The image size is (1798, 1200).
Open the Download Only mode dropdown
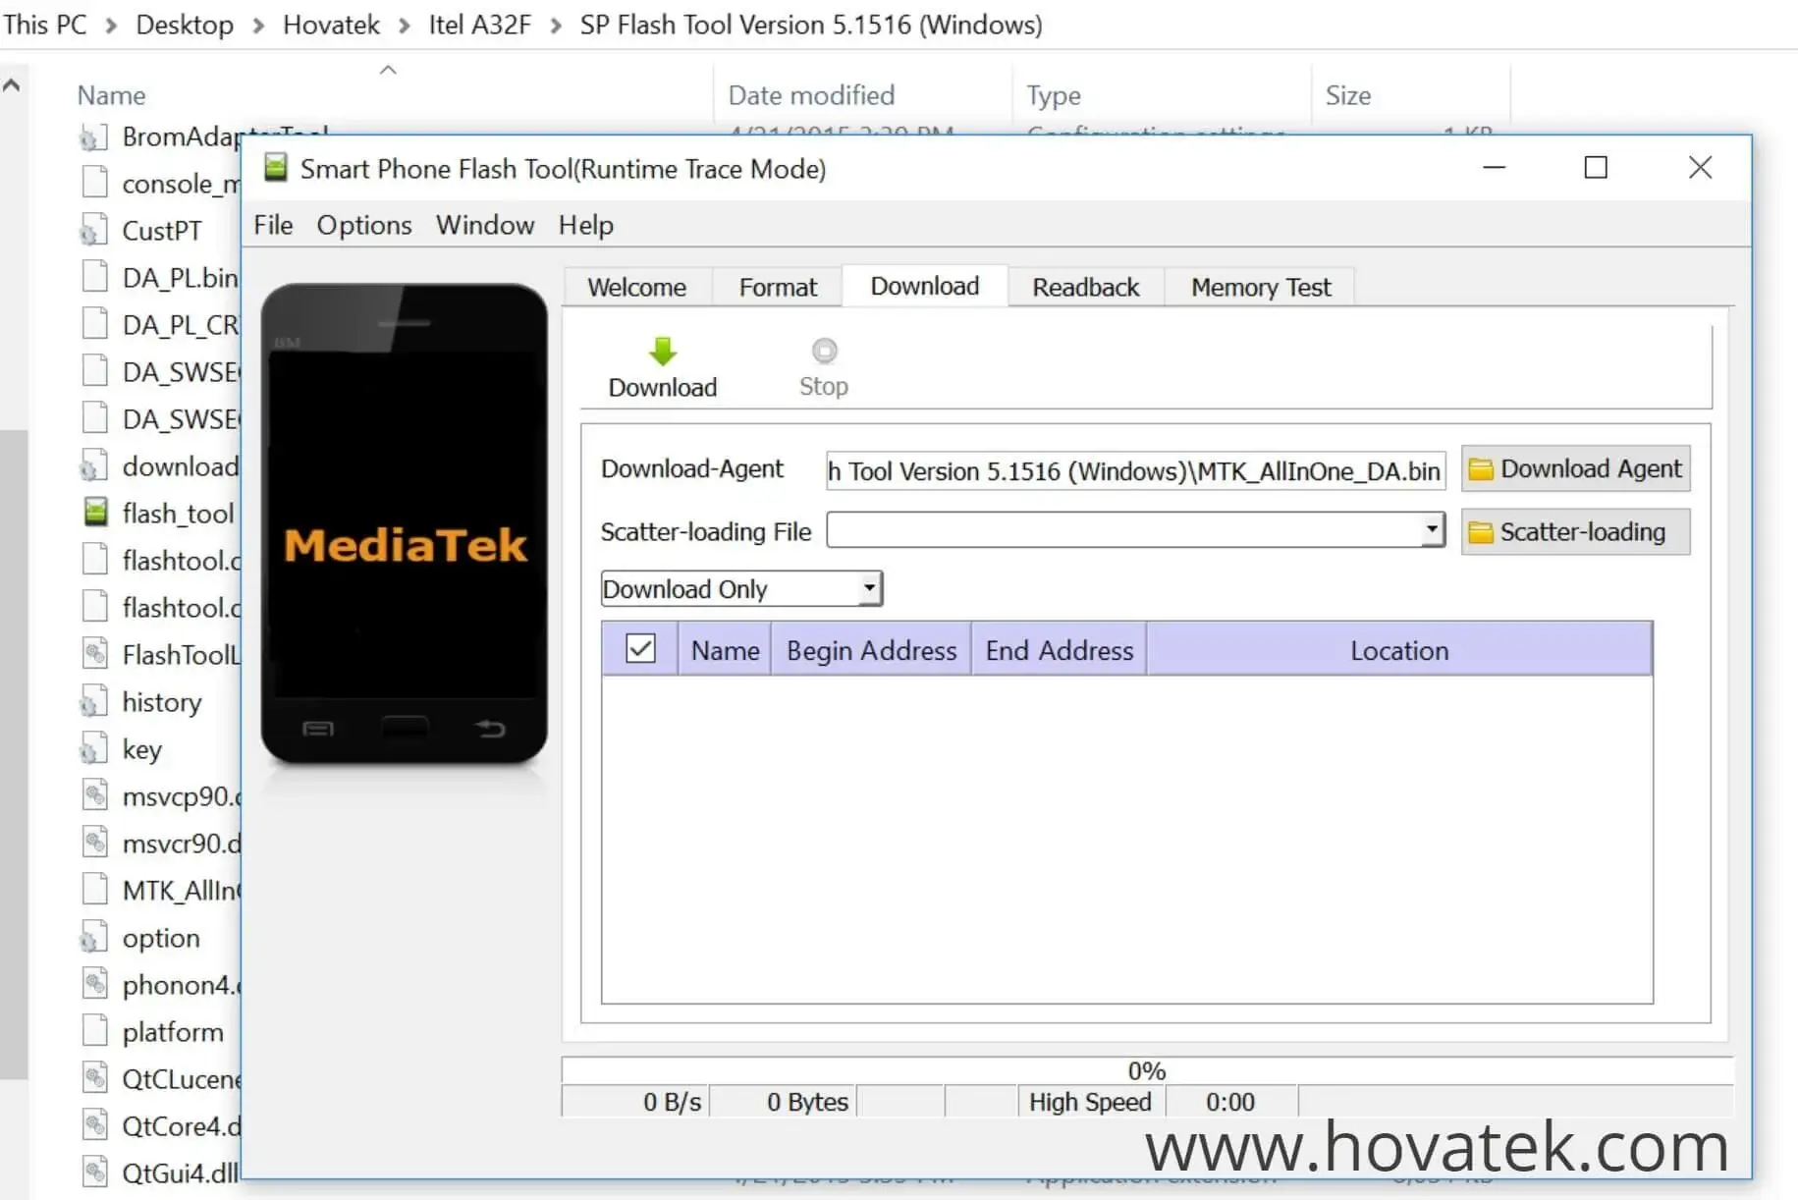point(868,588)
